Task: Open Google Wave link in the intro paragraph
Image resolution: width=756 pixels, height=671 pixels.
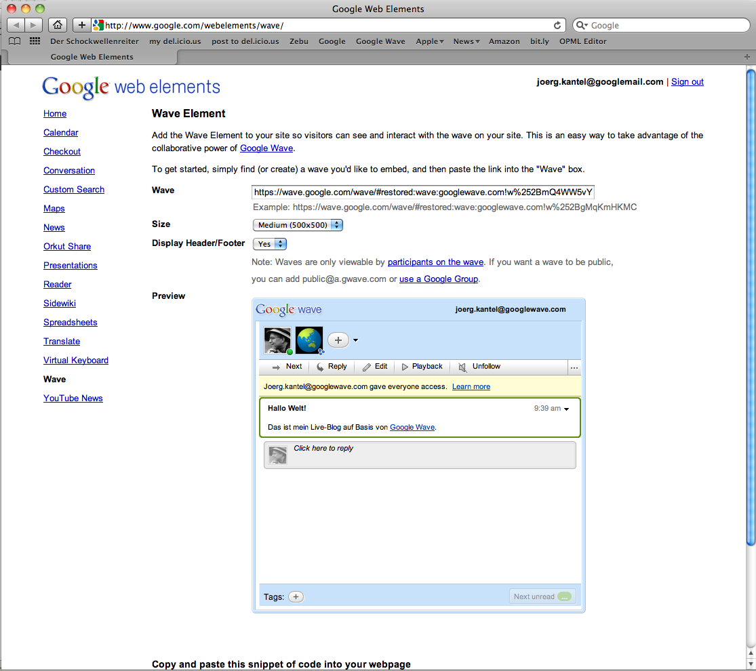Action: coord(266,148)
